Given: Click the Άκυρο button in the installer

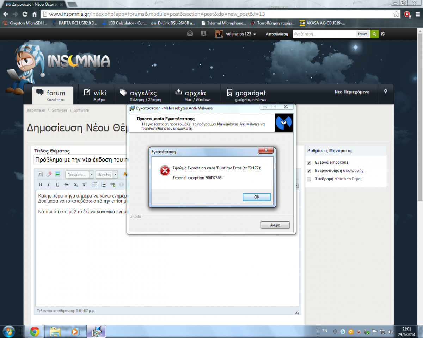Looking at the screenshot, I should [275, 225].
